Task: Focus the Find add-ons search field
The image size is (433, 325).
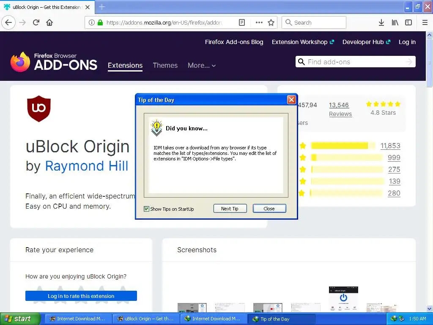Action: [355, 62]
